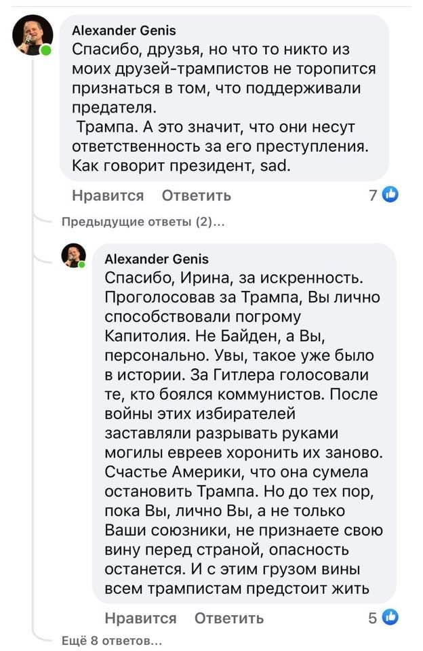Click the blue thumbs-up icon beside 5
Screen dimensions: 423x651
coord(390,617)
